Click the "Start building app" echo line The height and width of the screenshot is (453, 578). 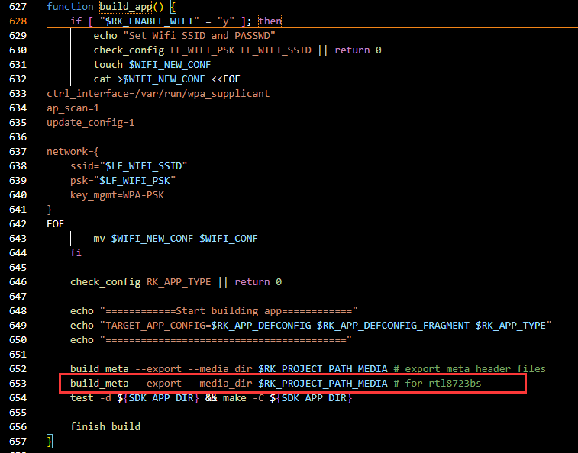coord(214,311)
